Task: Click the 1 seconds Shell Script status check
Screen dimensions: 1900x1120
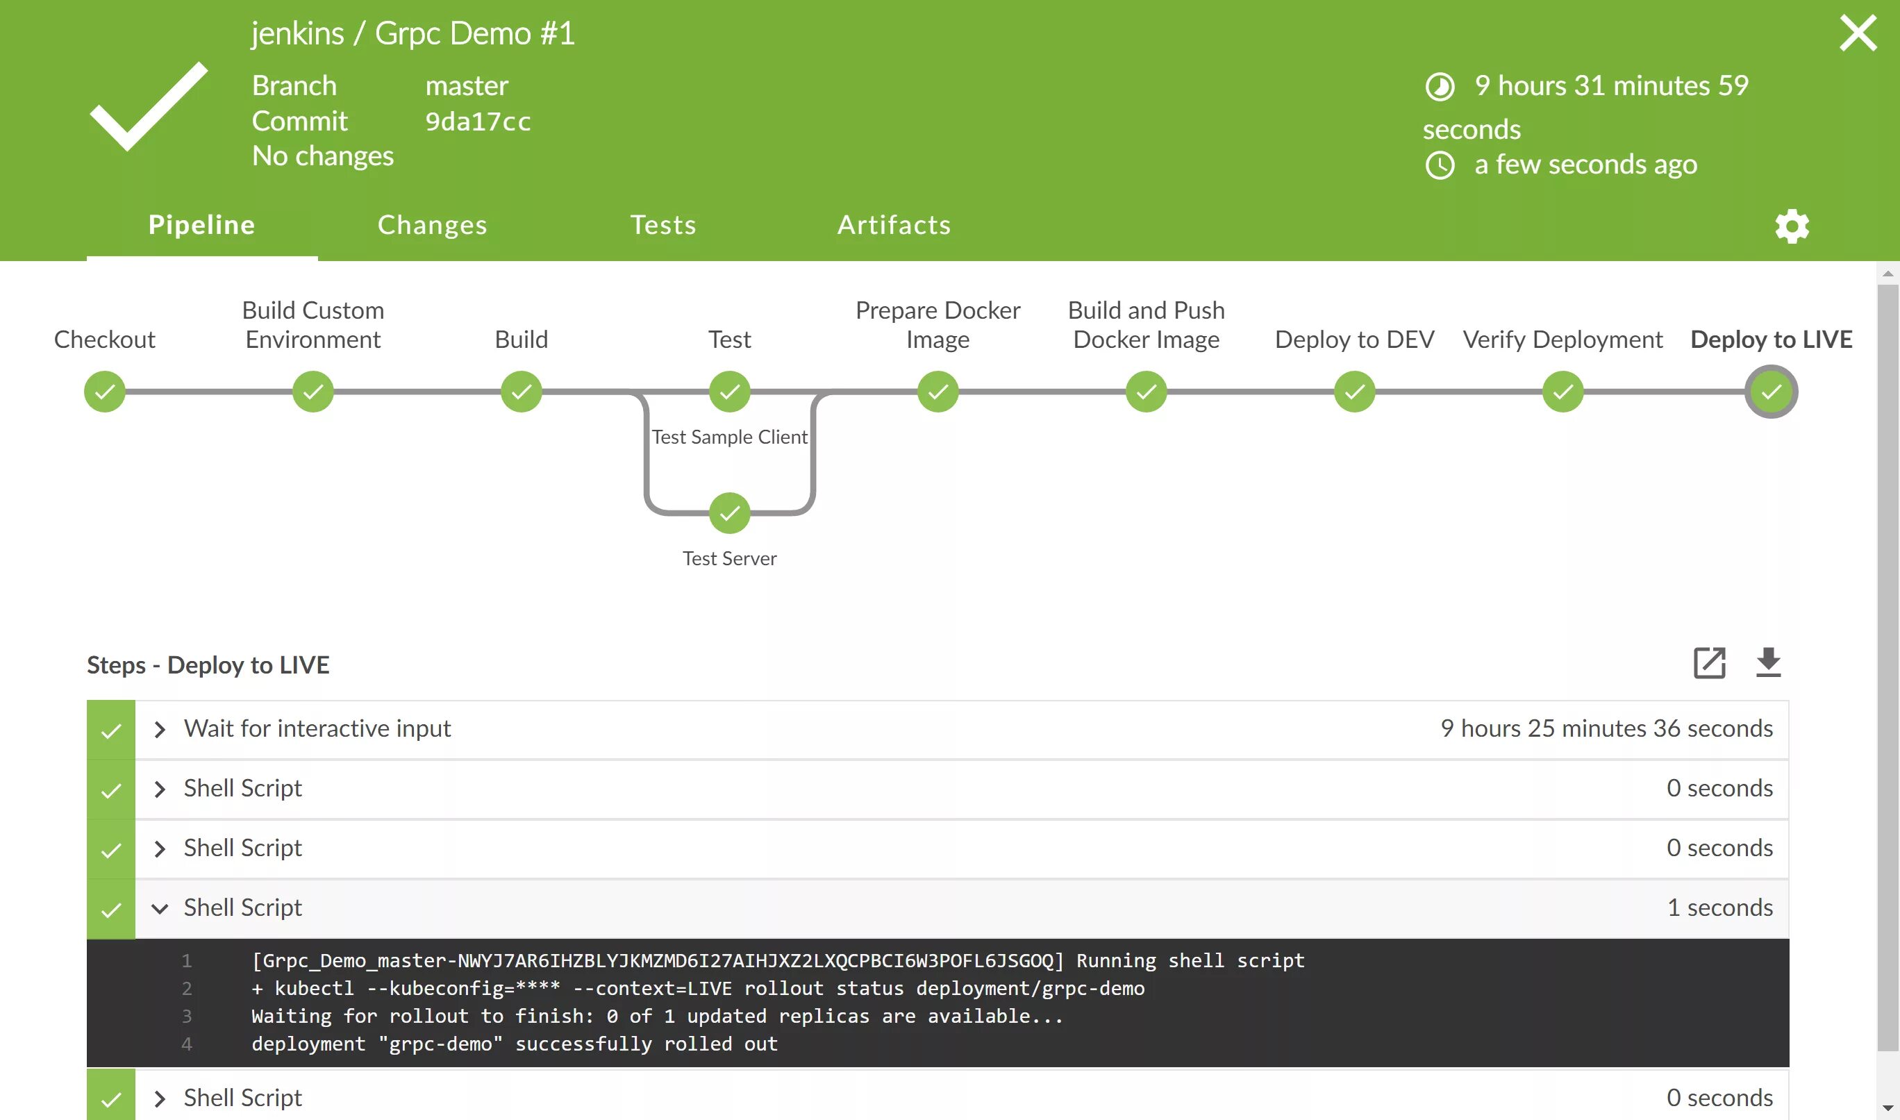Action: pyautogui.click(x=111, y=910)
